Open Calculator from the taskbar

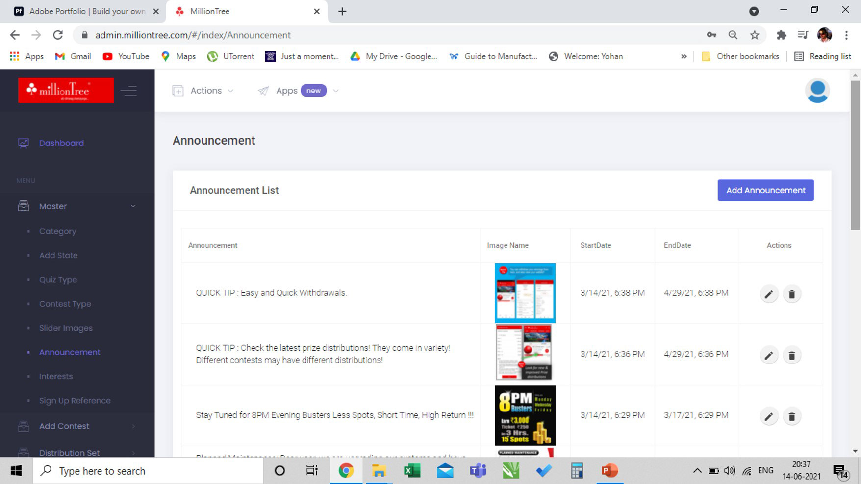[x=577, y=471]
